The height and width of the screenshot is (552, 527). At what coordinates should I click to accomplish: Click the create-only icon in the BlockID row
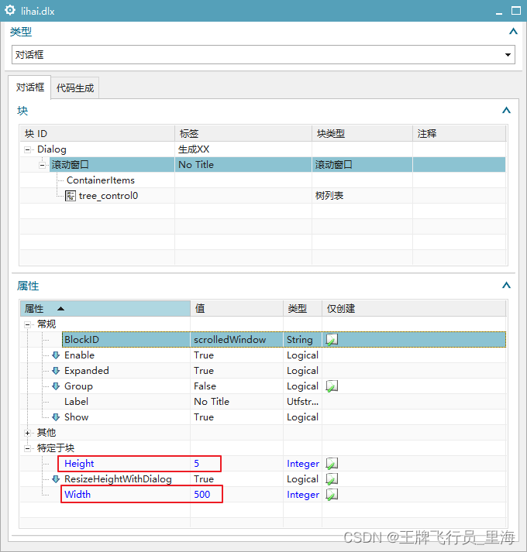pos(332,340)
